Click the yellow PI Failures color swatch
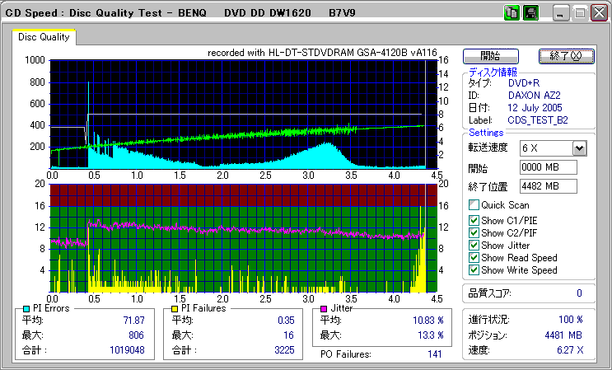The height and width of the screenshot is (370, 612). [174, 308]
